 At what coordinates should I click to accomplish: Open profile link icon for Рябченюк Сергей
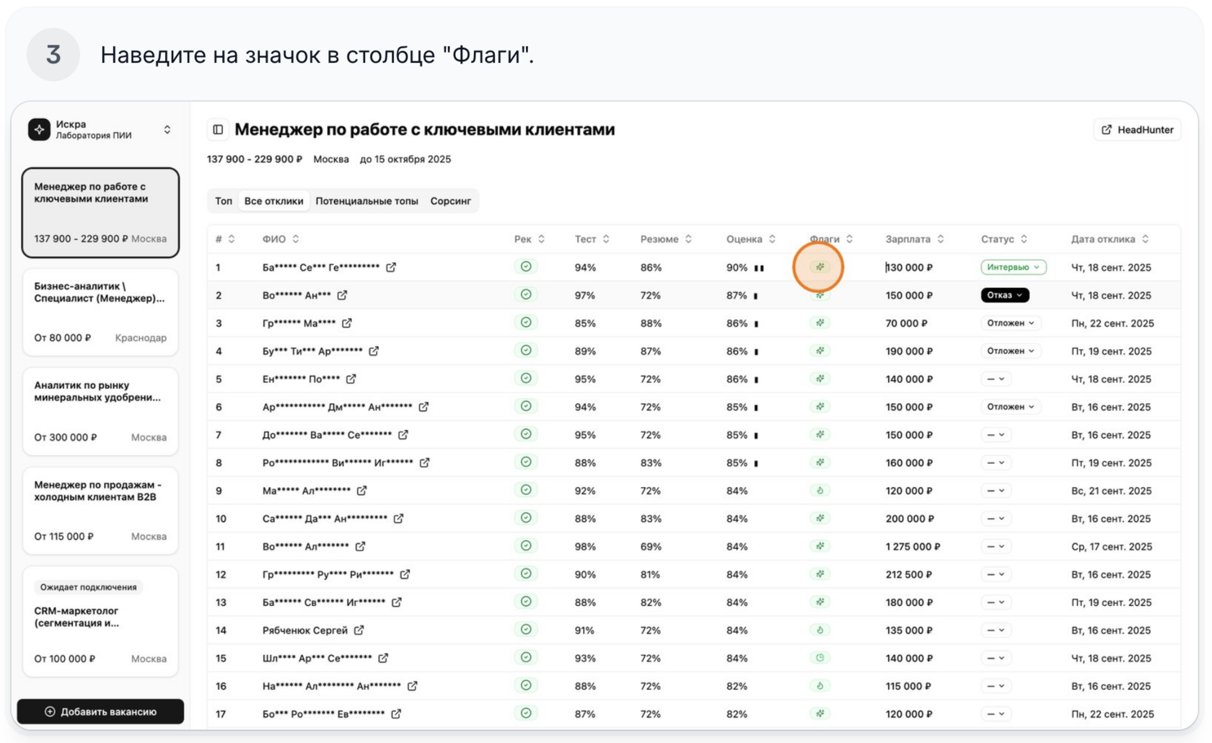point(359,630)
